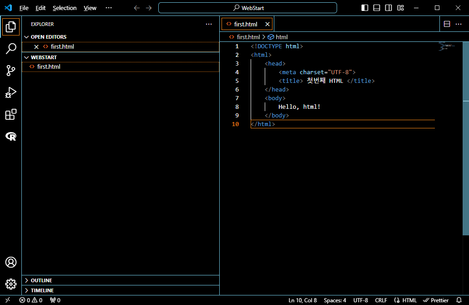Image resolution: width=469 pixels, height=305 pixels.
Task: Show more menu bar items
Action: coord(109,8)
